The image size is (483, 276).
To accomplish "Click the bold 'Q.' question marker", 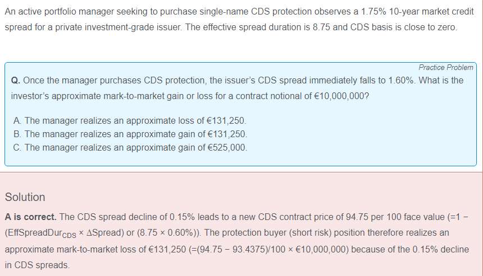I will point(16,81).
